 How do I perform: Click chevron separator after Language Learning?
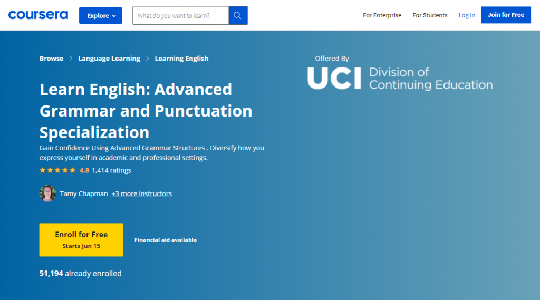(x=148, y=59)
